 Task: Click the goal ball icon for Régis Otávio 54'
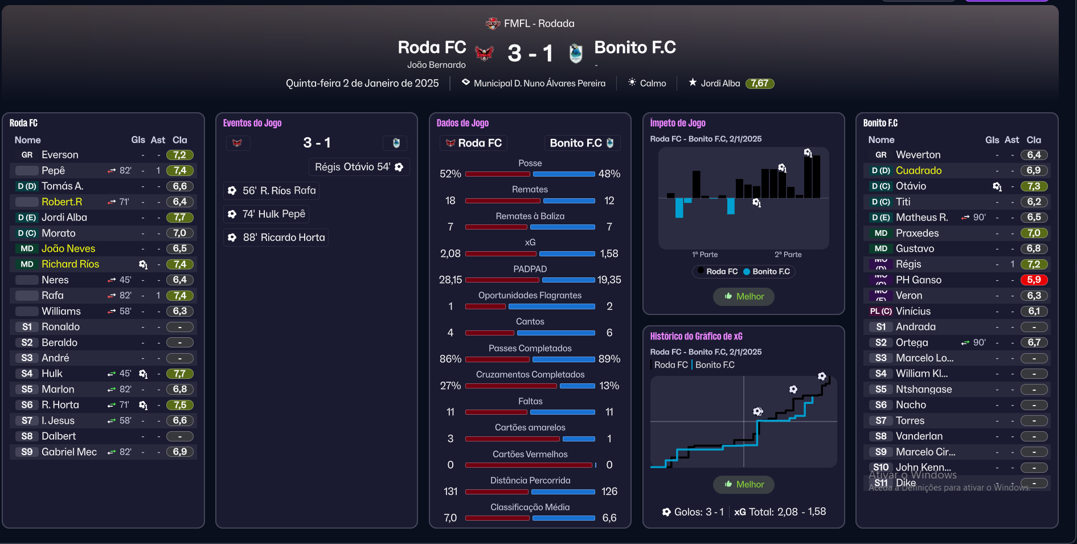click(399, 167)
